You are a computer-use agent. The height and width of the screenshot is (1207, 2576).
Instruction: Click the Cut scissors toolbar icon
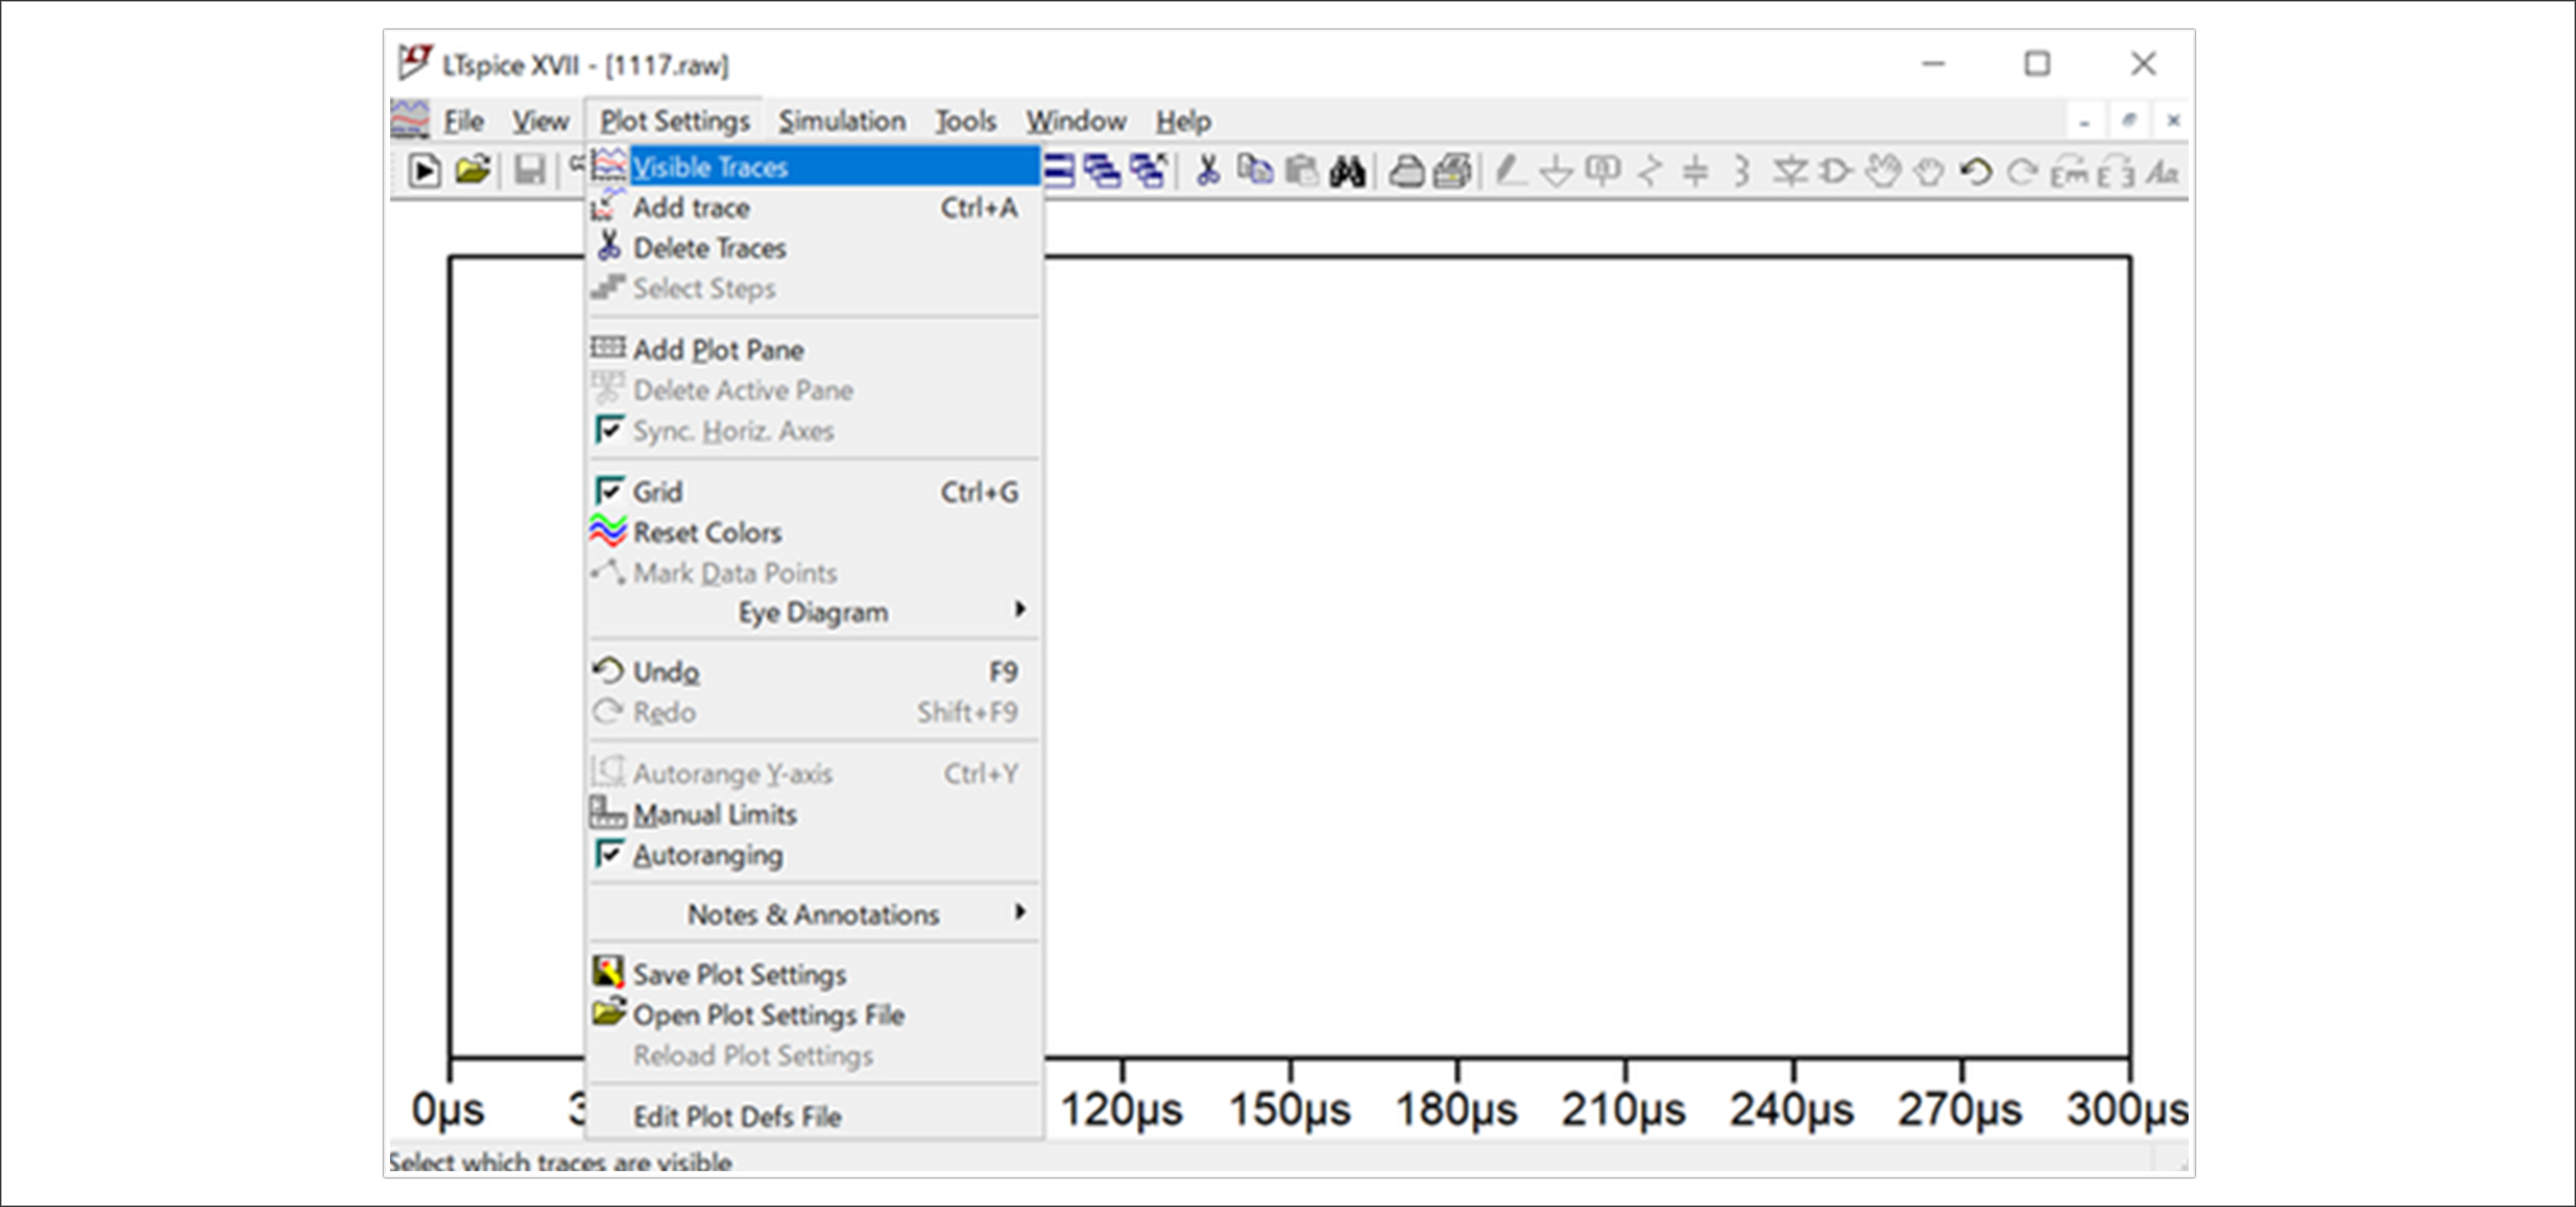pos(1208,171)
